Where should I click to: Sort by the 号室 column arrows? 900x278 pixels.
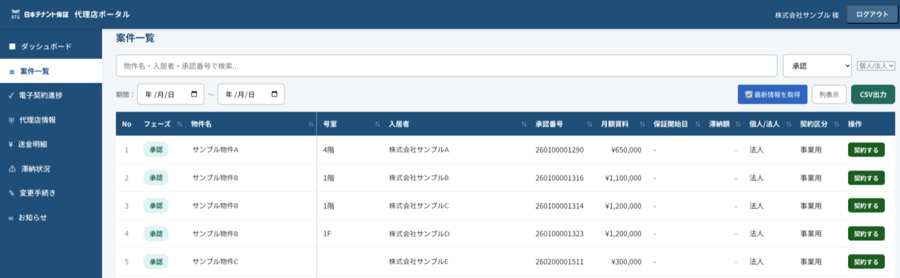coord(377,124)
